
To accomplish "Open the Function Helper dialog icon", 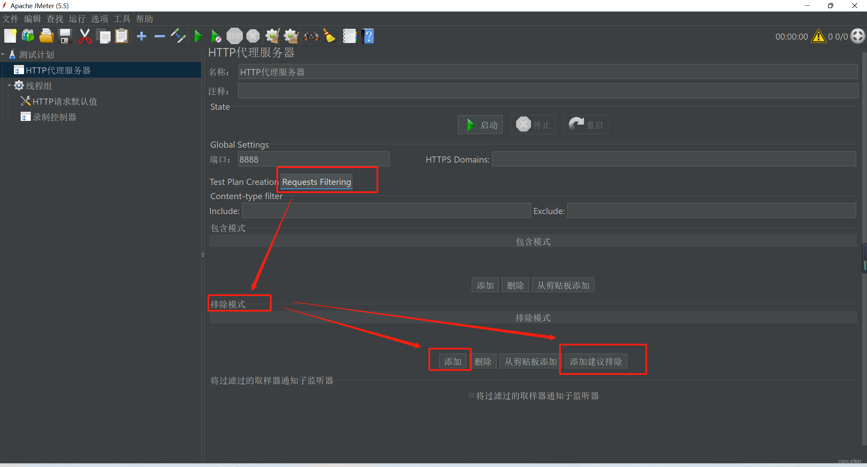I will [350, 36].
